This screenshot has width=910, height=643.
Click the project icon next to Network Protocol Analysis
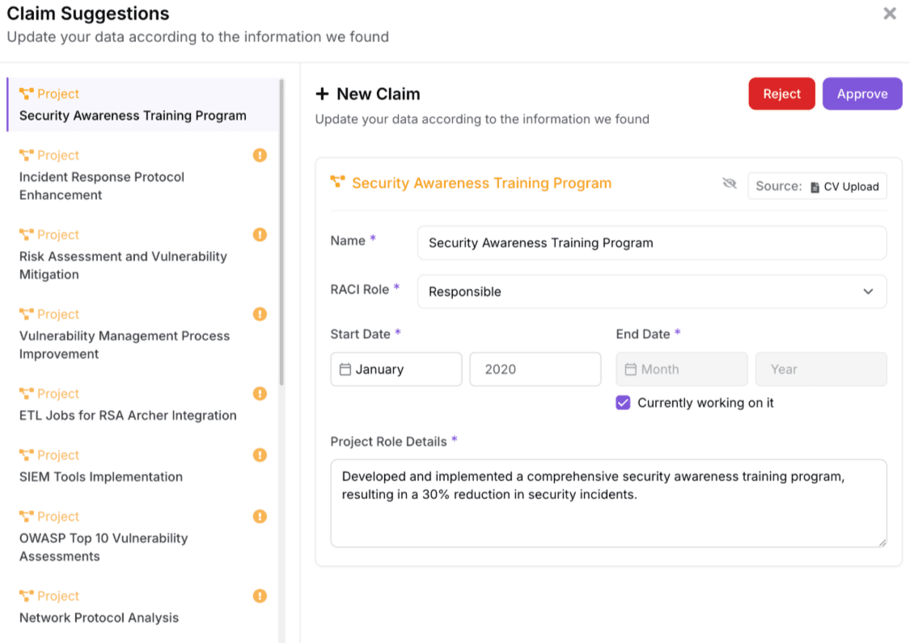[28, 596]
